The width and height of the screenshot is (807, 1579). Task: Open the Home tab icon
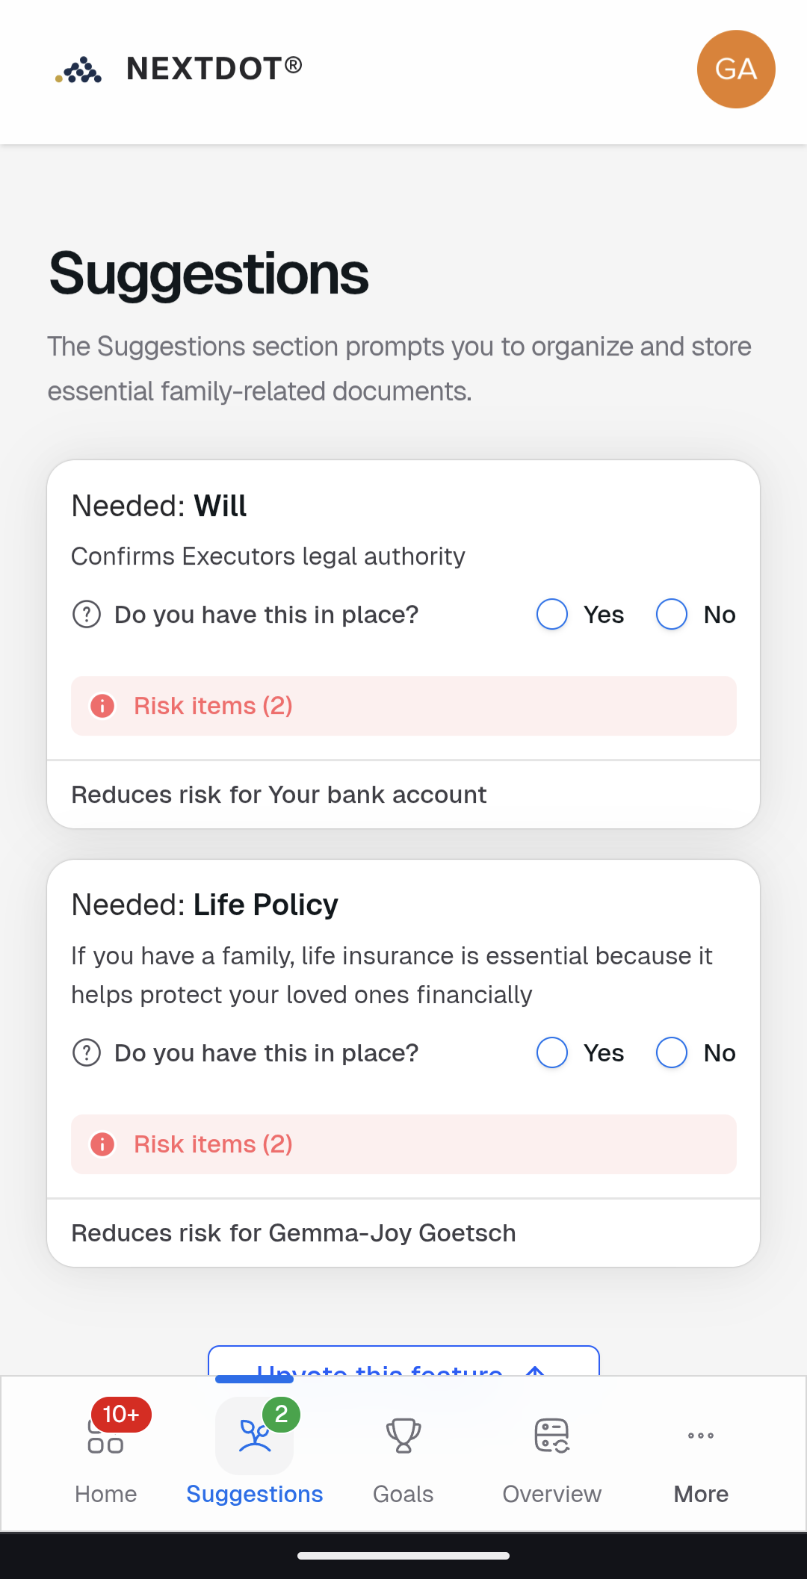click(x=105, y=1437)
